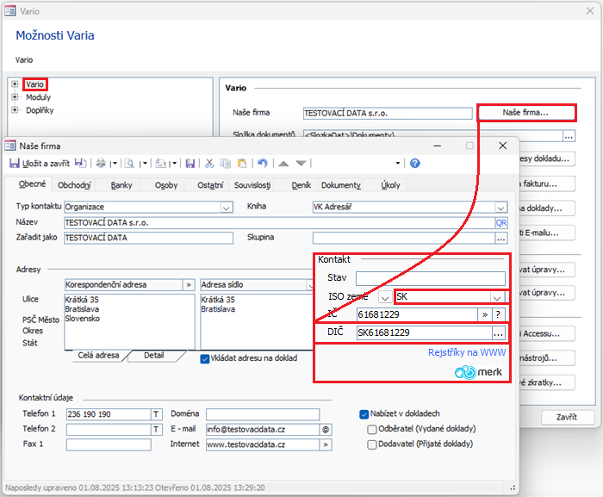This screenshot has width=603, height=497.
Task: Open the toolbar overflow options arrow
Action: 398,164
